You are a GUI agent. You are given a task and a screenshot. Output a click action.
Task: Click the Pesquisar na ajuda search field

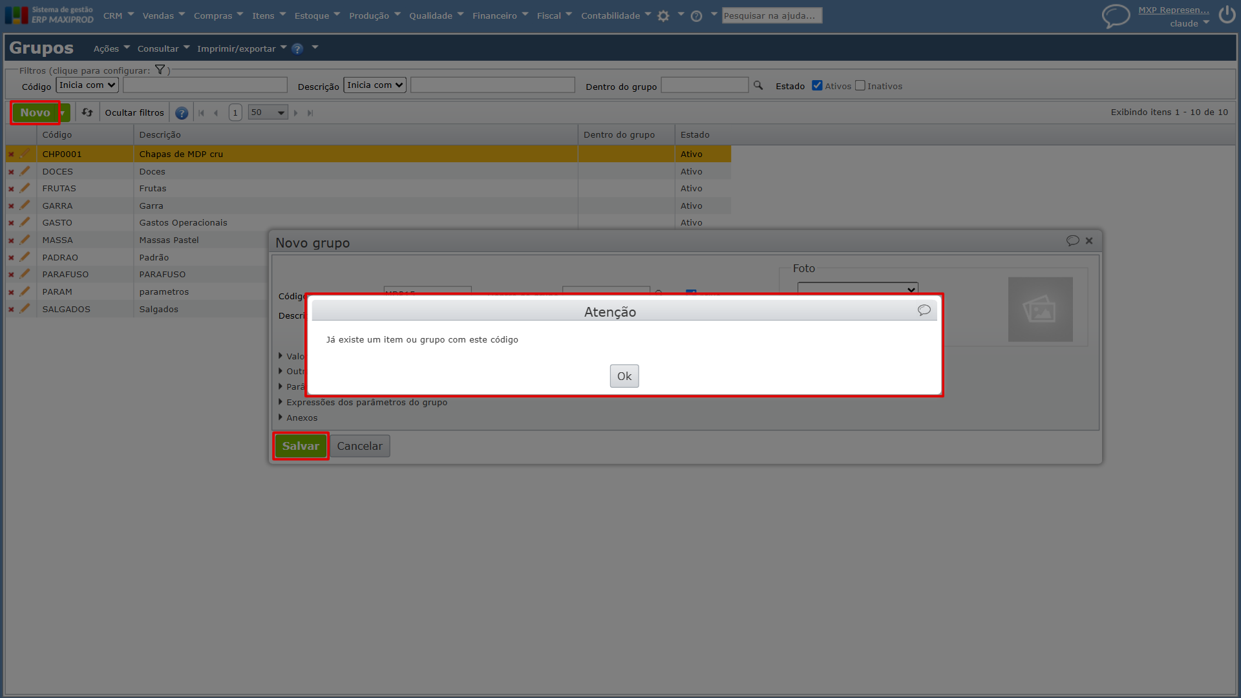[772, 16]
